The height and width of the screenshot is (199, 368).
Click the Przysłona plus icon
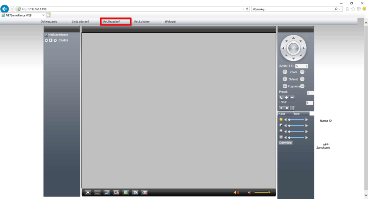click(285, 86)
